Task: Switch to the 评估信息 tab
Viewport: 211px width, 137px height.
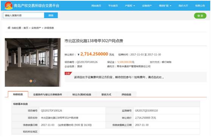Action: pyautogui.click(x=126, y=94)
